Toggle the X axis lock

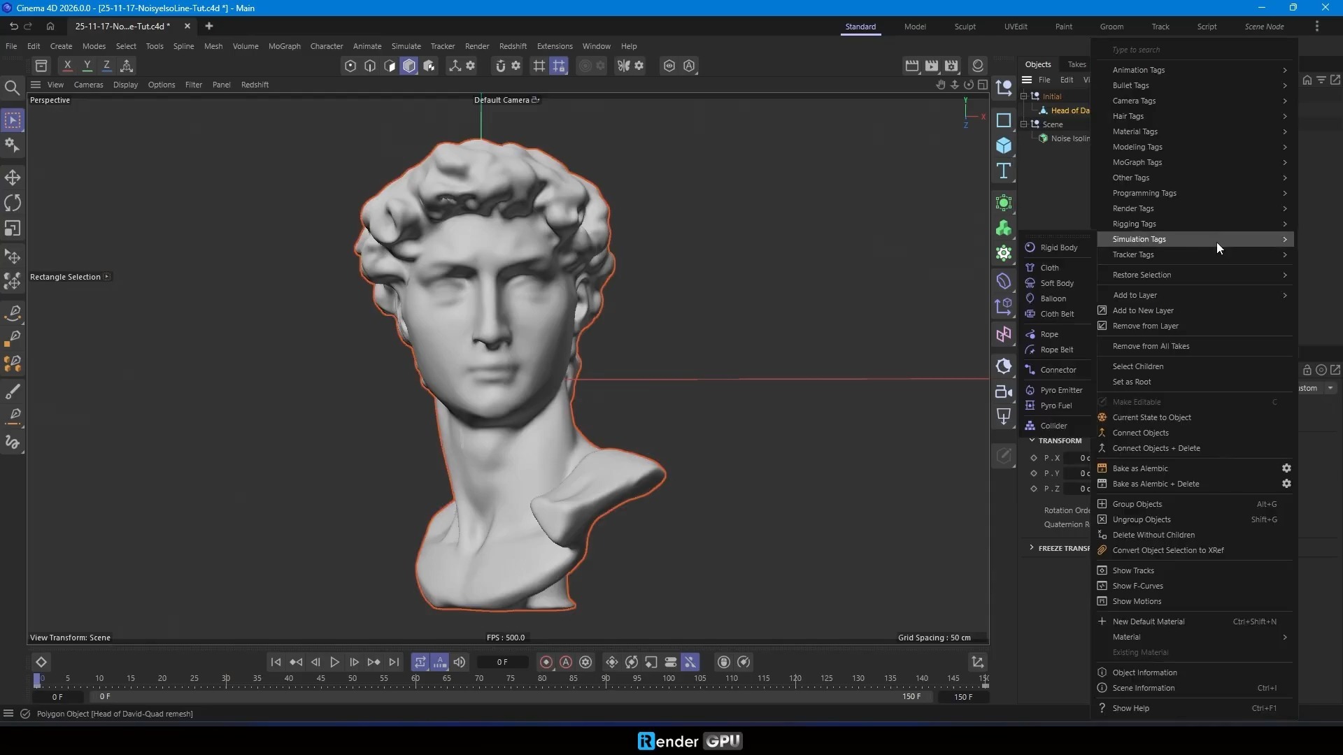(x=67, y=65)
